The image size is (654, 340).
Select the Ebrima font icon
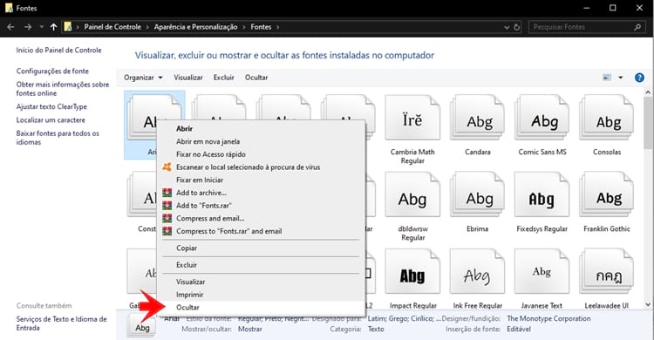point(478,194)
